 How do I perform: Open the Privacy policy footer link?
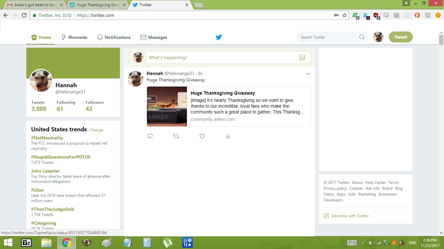pos(335,188)
